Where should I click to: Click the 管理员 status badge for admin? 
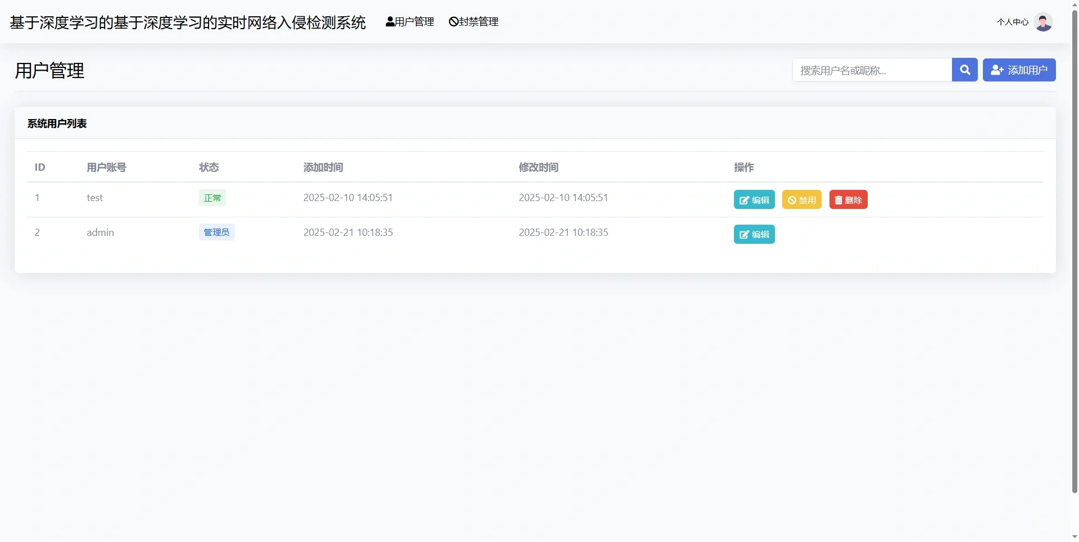(x=216, y=232)
